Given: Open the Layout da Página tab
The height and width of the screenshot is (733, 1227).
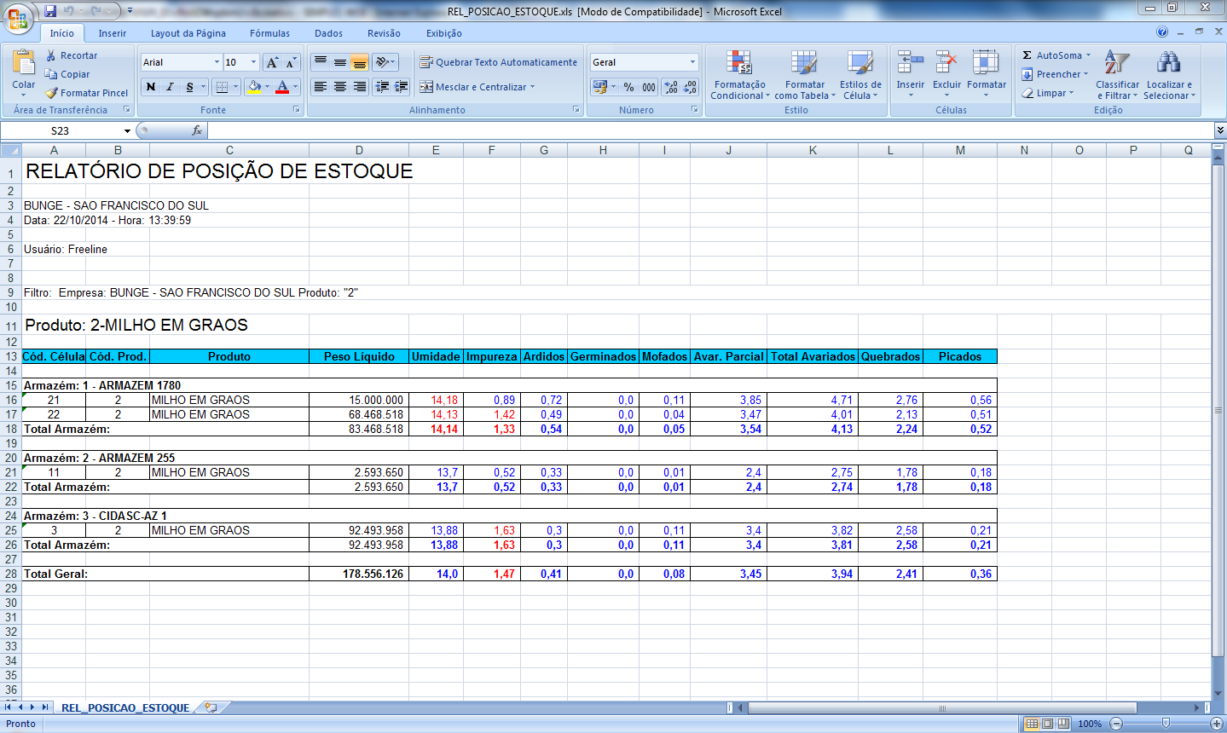Looking at the screenshot, I should pyautogui.click(x=188, y=33).
